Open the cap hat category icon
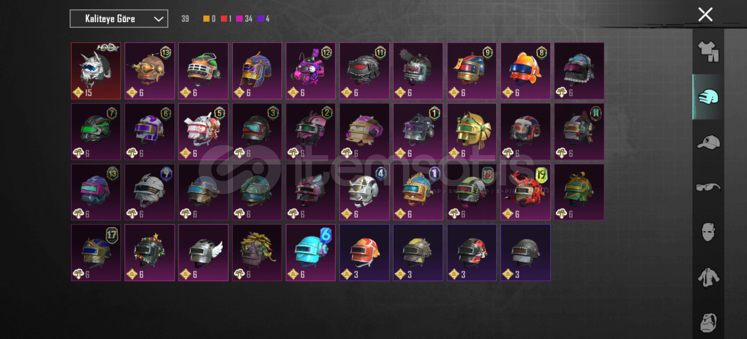 (x=708, y=142)
